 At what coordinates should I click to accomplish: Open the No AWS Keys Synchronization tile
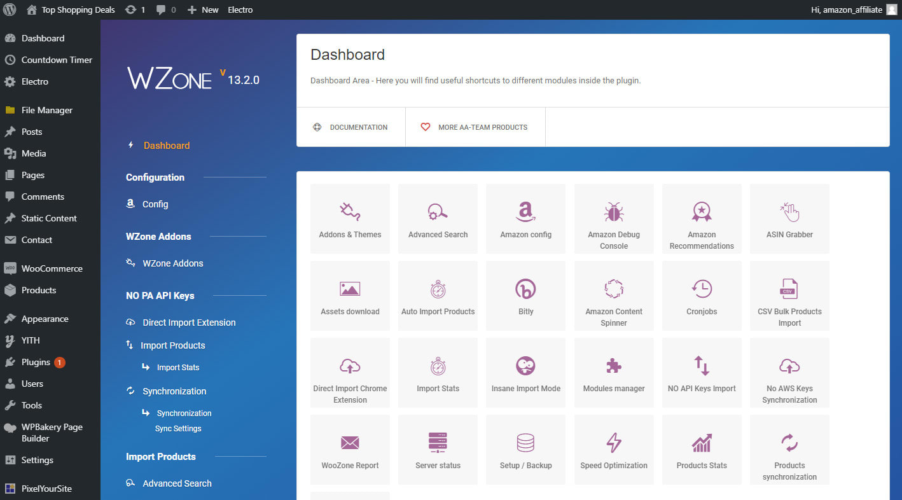pyautogui.click(x=789, y=373)
